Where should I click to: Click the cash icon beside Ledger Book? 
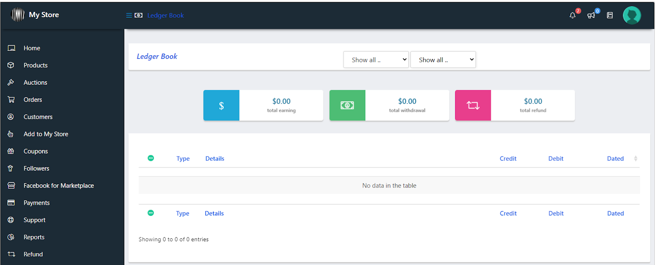point(139,15)
